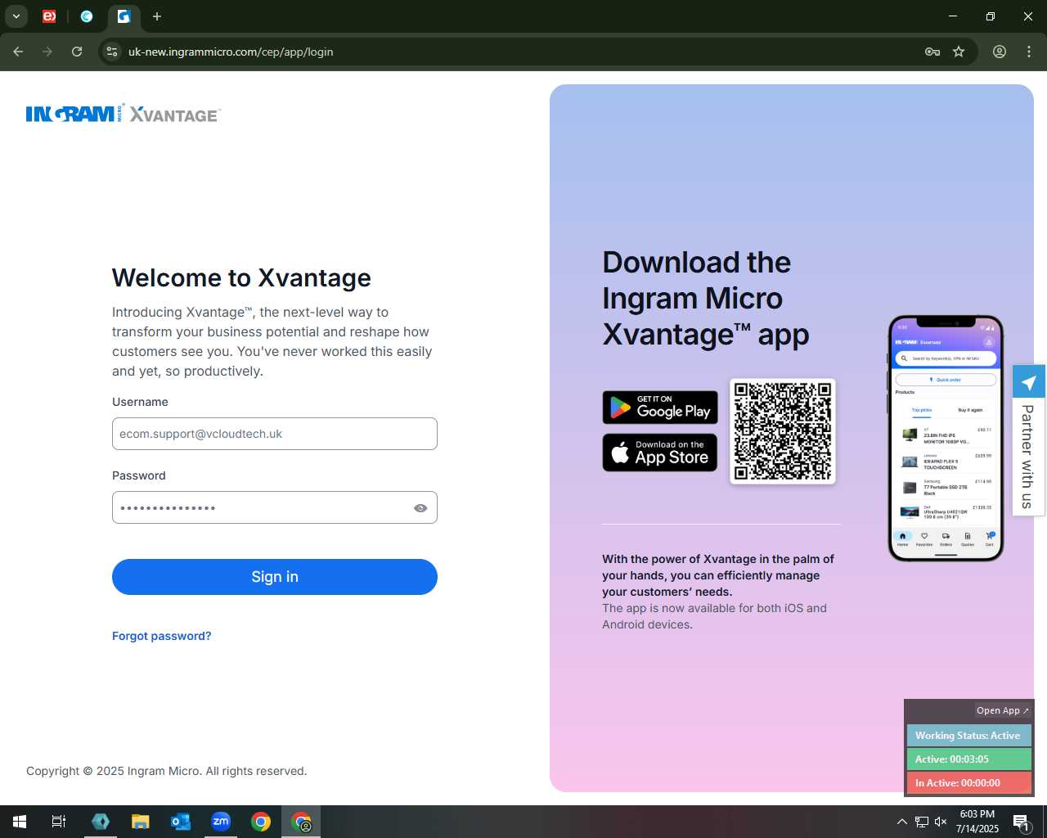The width and height of the screenshot is (1047, 838).
Task: Click the Sign in button
Action: pos(275,577)
